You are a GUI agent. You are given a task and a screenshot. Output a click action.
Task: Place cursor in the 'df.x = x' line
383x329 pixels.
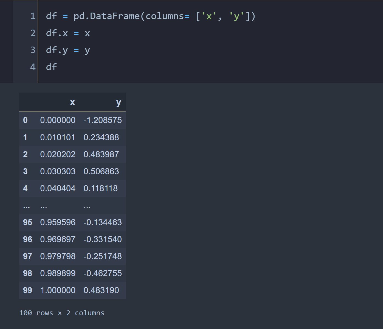point(68,33)
